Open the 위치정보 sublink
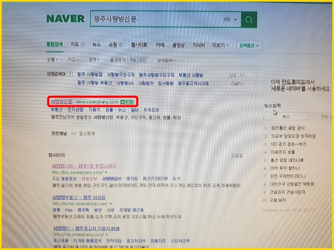Viewport: 334px width, 250px height. 152,110
